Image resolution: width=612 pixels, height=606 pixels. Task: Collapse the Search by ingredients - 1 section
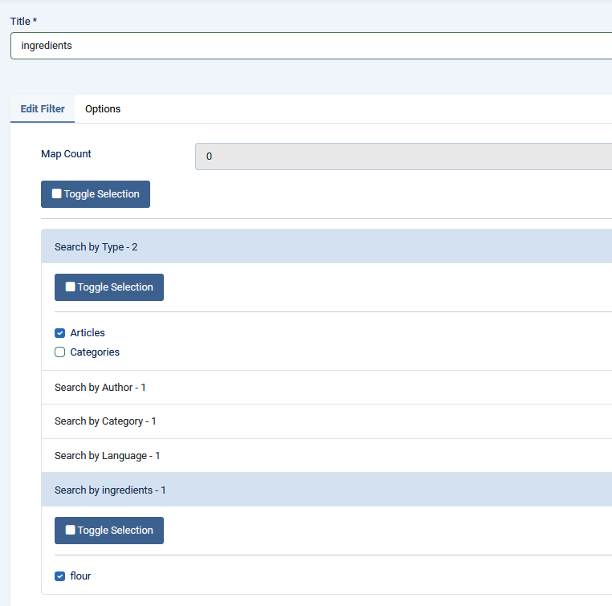[x=327, y=490]
